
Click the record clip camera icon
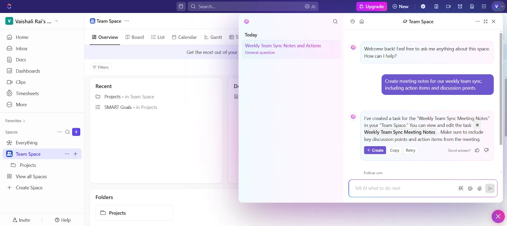pos(448,6)
